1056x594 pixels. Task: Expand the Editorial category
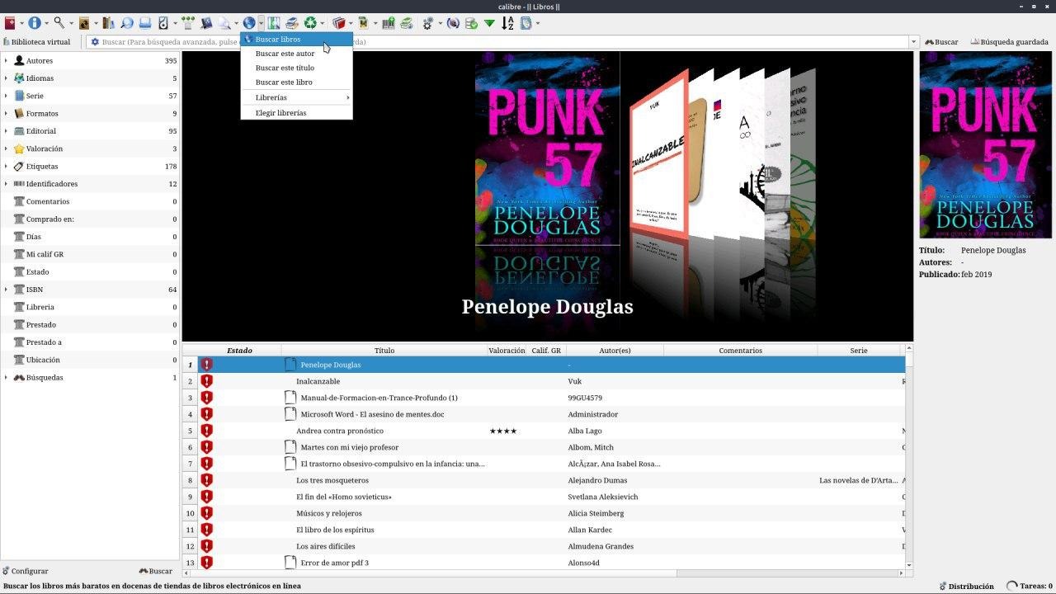(6, 131)
